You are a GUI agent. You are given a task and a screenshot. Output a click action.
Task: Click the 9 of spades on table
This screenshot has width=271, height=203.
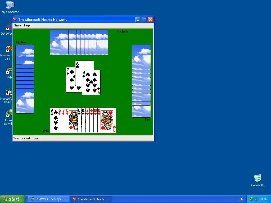[91, 82]
